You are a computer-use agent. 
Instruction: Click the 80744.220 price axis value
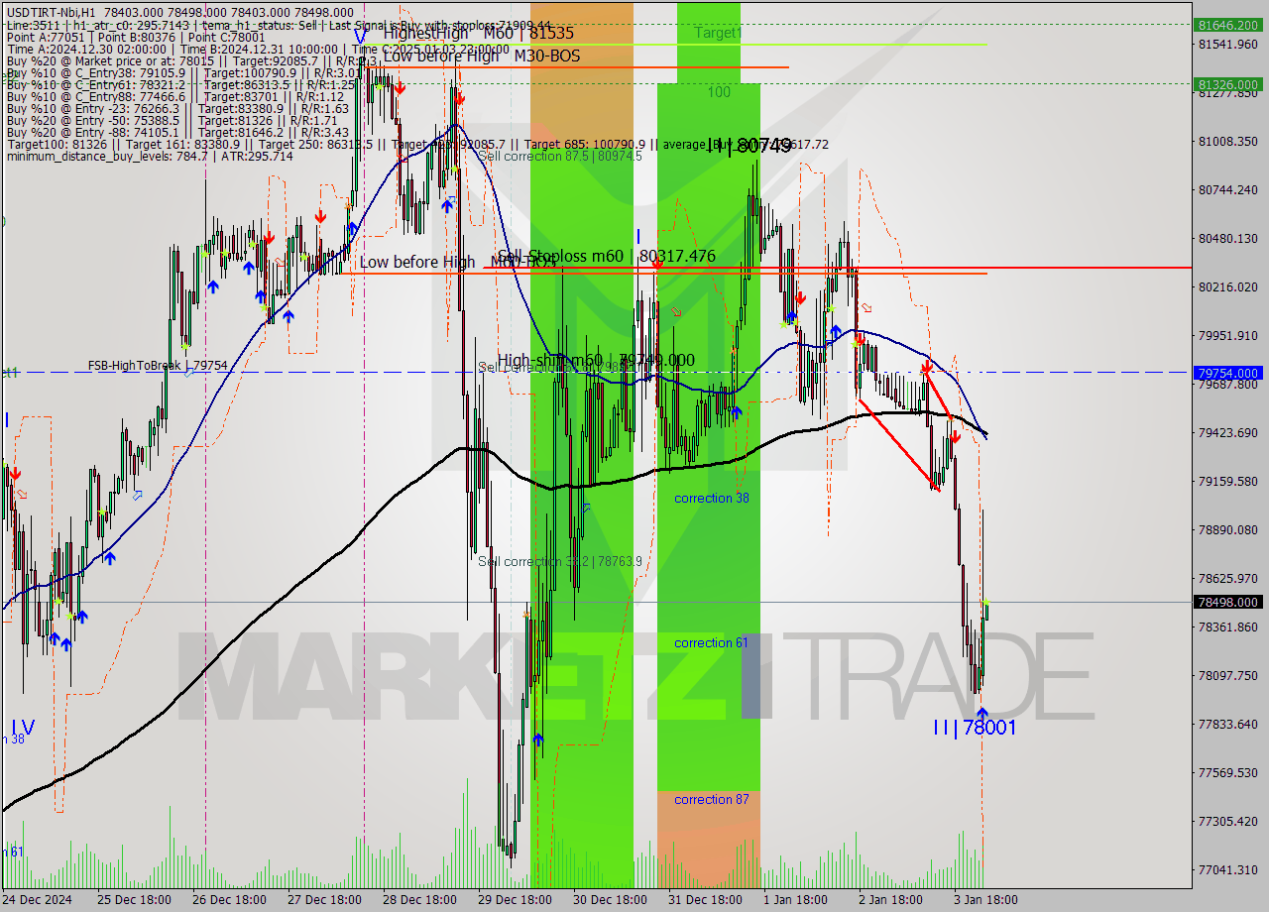pos(1228,189)
